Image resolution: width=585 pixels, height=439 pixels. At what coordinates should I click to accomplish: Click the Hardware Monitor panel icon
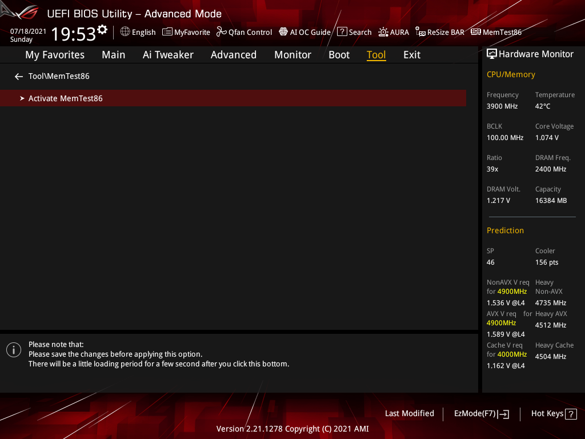pyautogui.click(x=492, y=53)
